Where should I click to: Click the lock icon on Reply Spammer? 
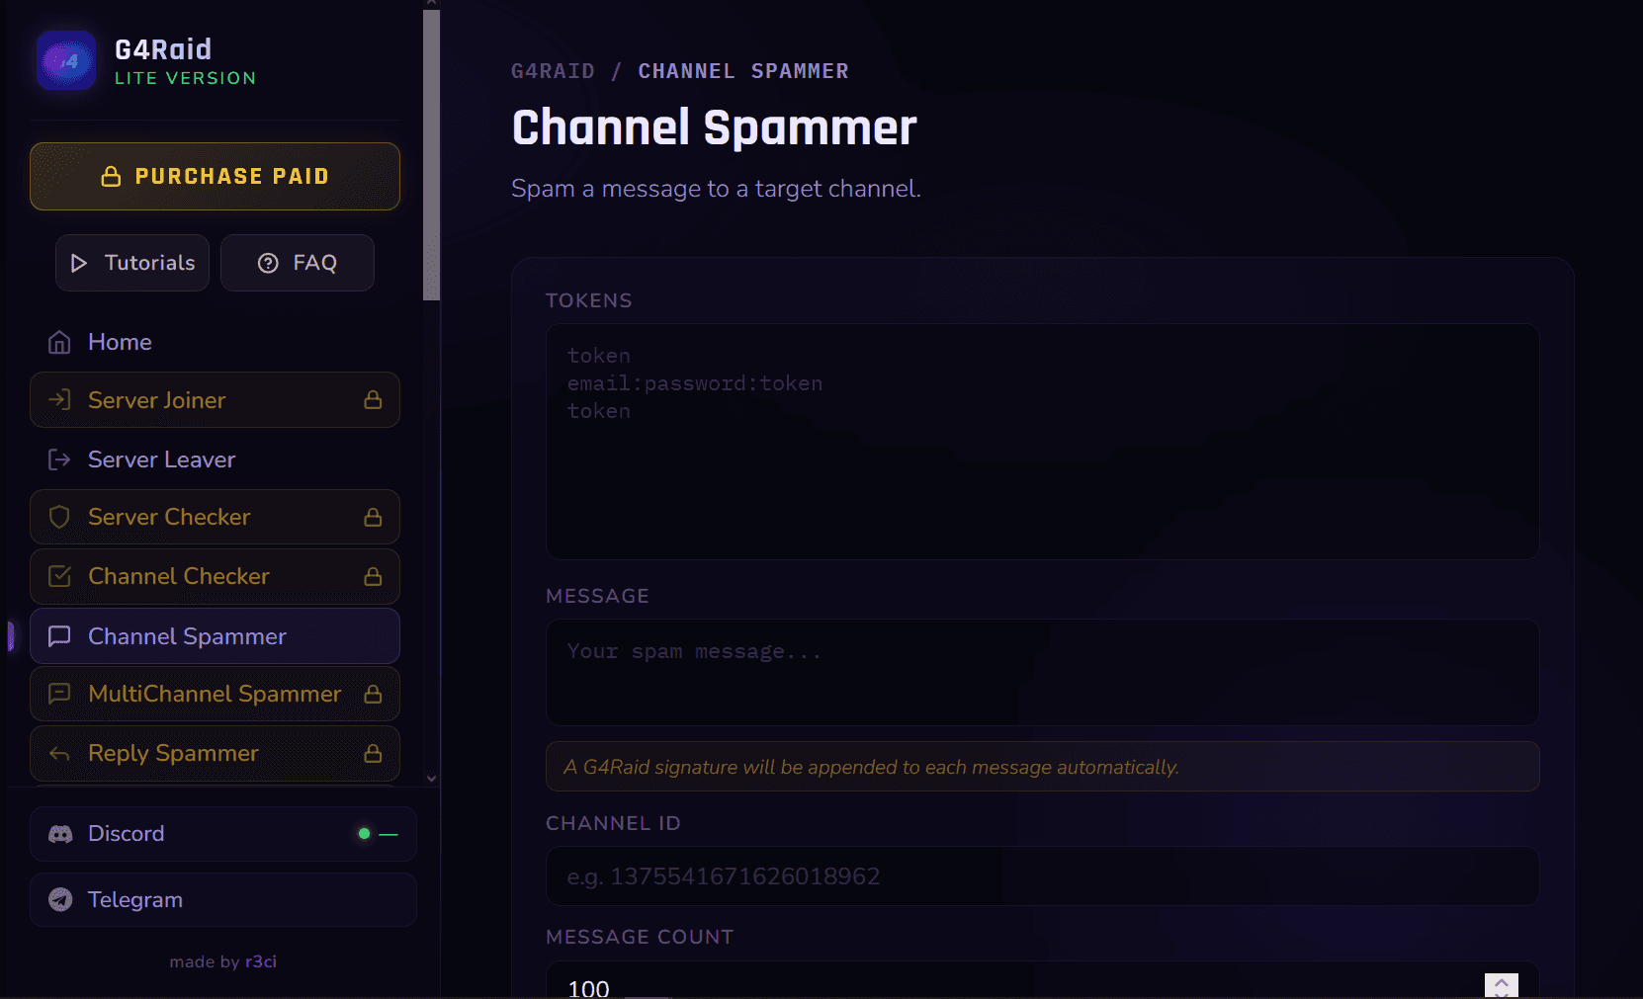[373, 753]
